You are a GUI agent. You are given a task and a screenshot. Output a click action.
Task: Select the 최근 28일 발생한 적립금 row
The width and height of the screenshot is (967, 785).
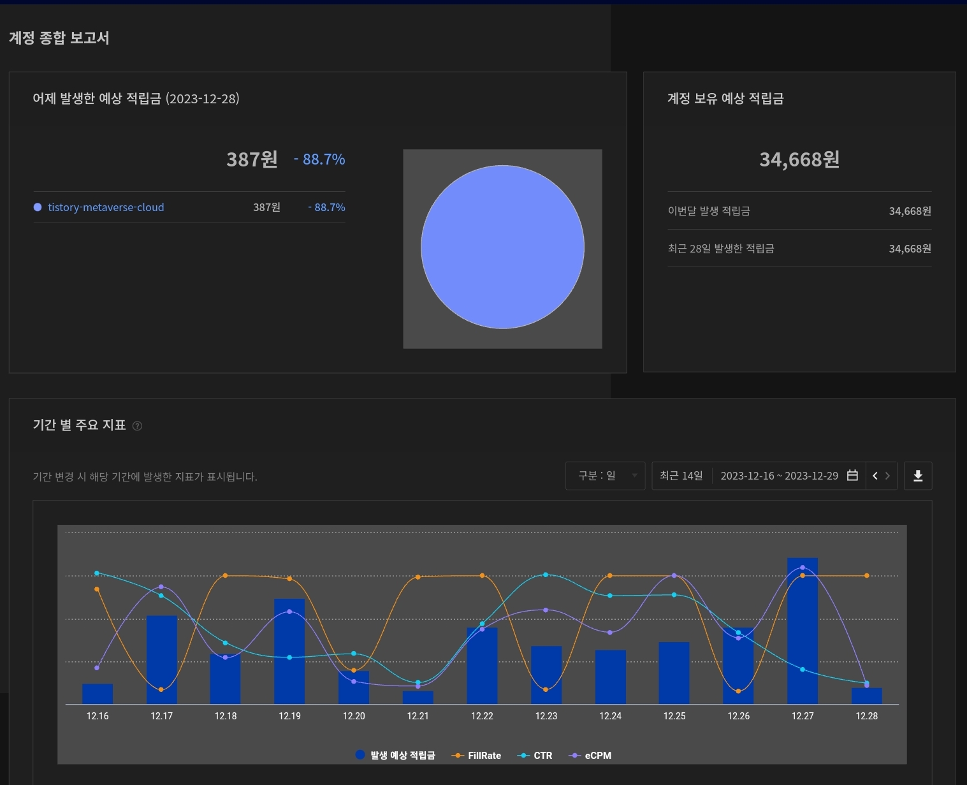pyautogui.click(x=799, y=249)
